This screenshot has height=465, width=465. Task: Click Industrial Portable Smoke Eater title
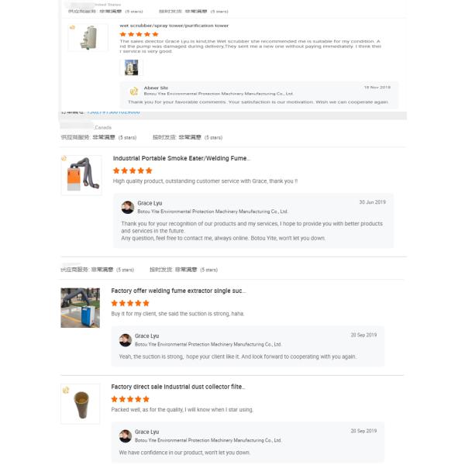pyautogui.click(x=181, y=159)
